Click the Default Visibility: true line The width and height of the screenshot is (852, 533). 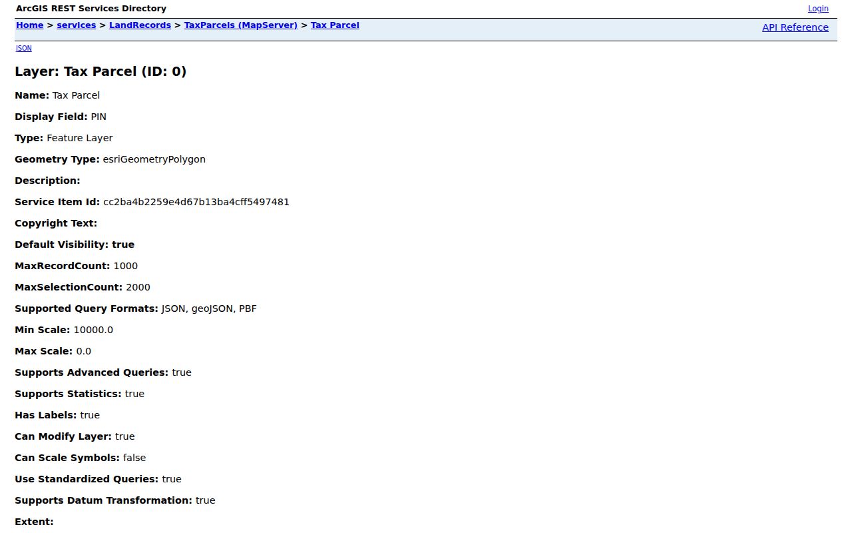[75, 245]
